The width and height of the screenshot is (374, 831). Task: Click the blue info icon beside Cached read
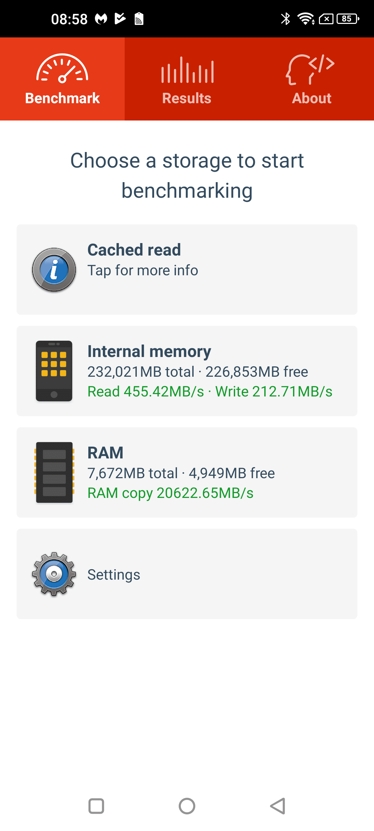(x=54, y=270)
